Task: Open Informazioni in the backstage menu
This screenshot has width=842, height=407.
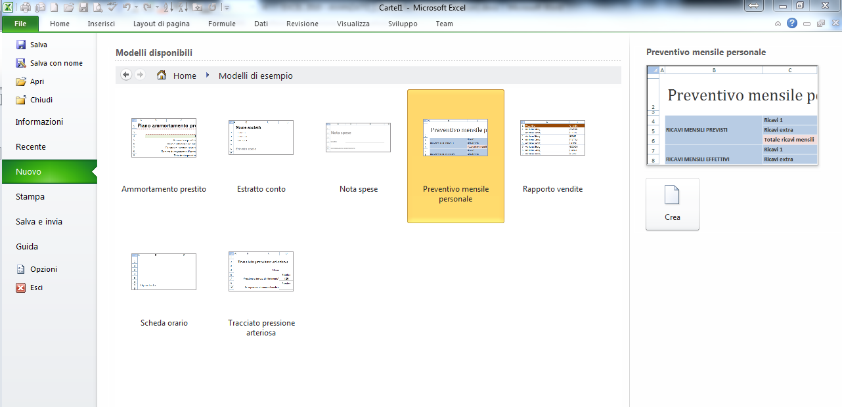Action: [x=49, y=121]
